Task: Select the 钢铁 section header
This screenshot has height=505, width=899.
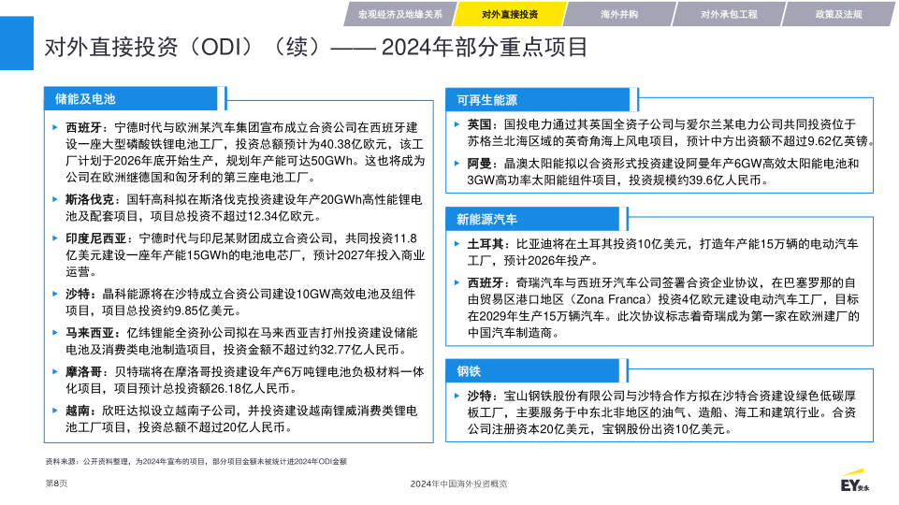Action: 532,371
